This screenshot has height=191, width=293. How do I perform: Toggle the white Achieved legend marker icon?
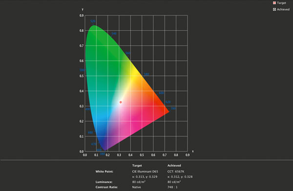pos(274,9)
